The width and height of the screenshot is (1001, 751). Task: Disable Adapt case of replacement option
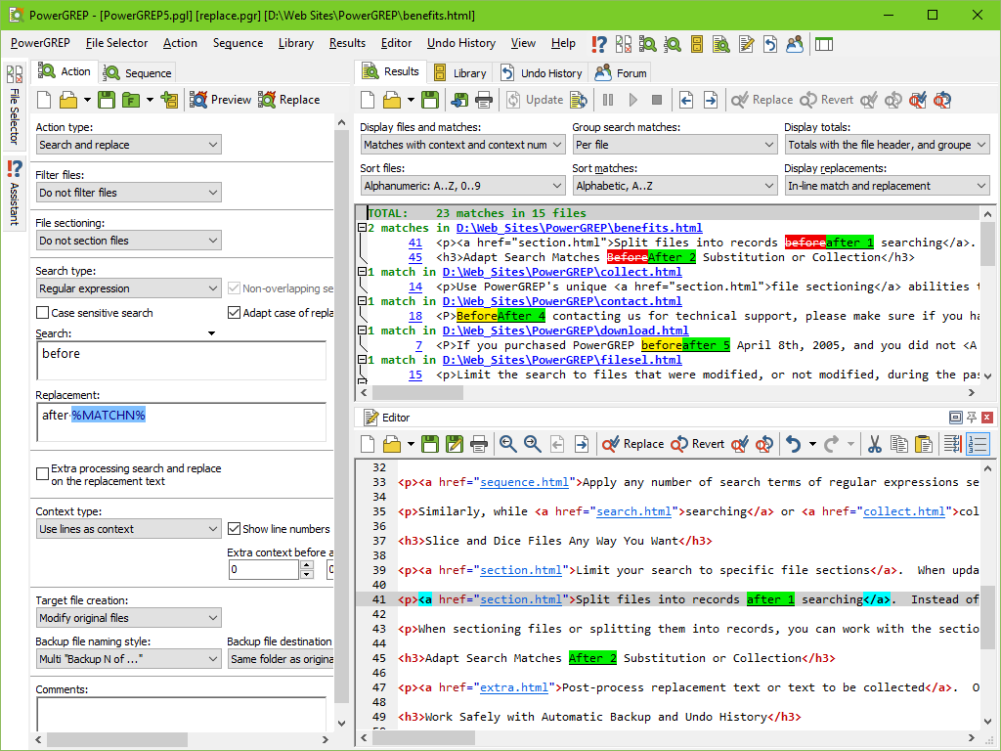[x=233, y=311]
